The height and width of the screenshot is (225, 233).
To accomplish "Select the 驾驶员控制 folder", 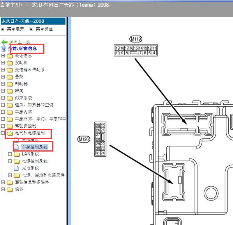I will pos(25,126).
